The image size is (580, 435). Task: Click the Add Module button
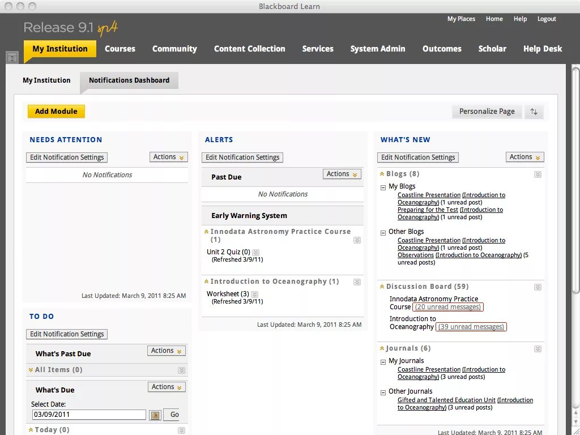click(56, 112)
